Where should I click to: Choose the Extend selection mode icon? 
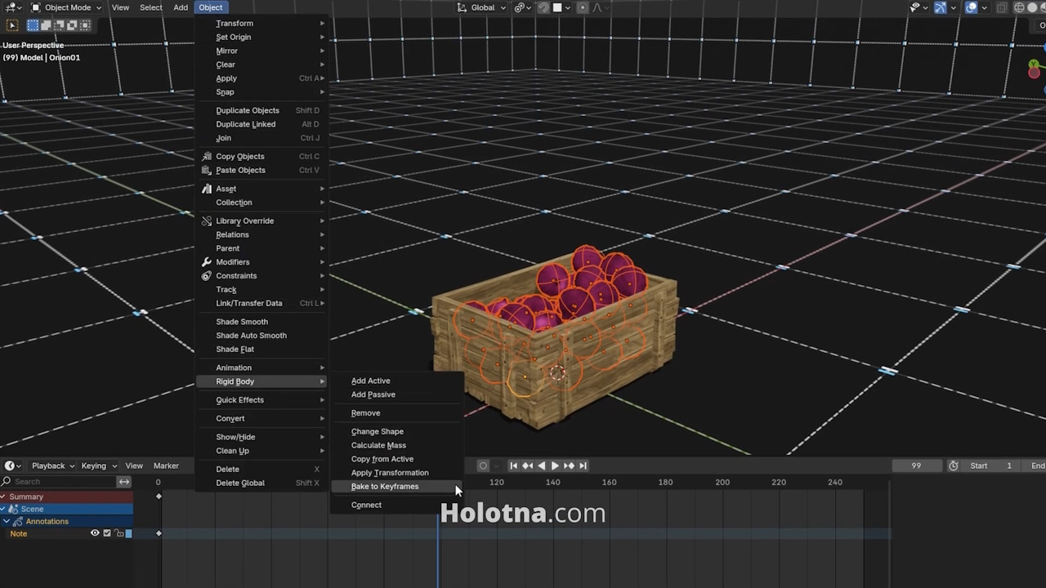click(46, 25)
